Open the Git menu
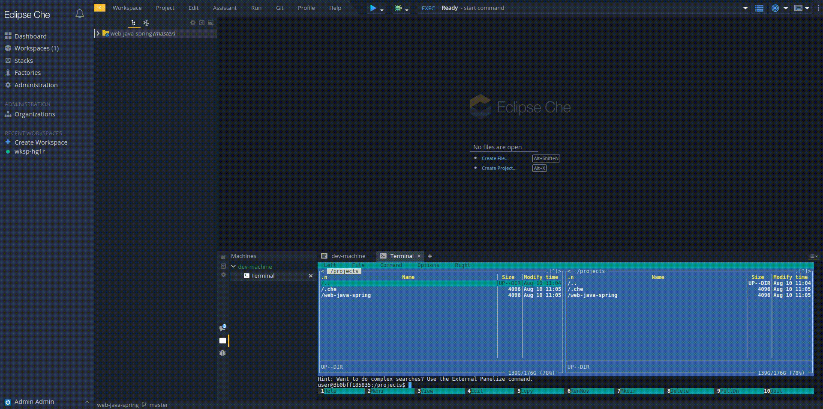Viewport: 823px width, 409px height. (x=279, y=8)
